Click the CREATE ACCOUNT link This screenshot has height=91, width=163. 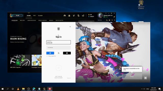click(59, 78)
